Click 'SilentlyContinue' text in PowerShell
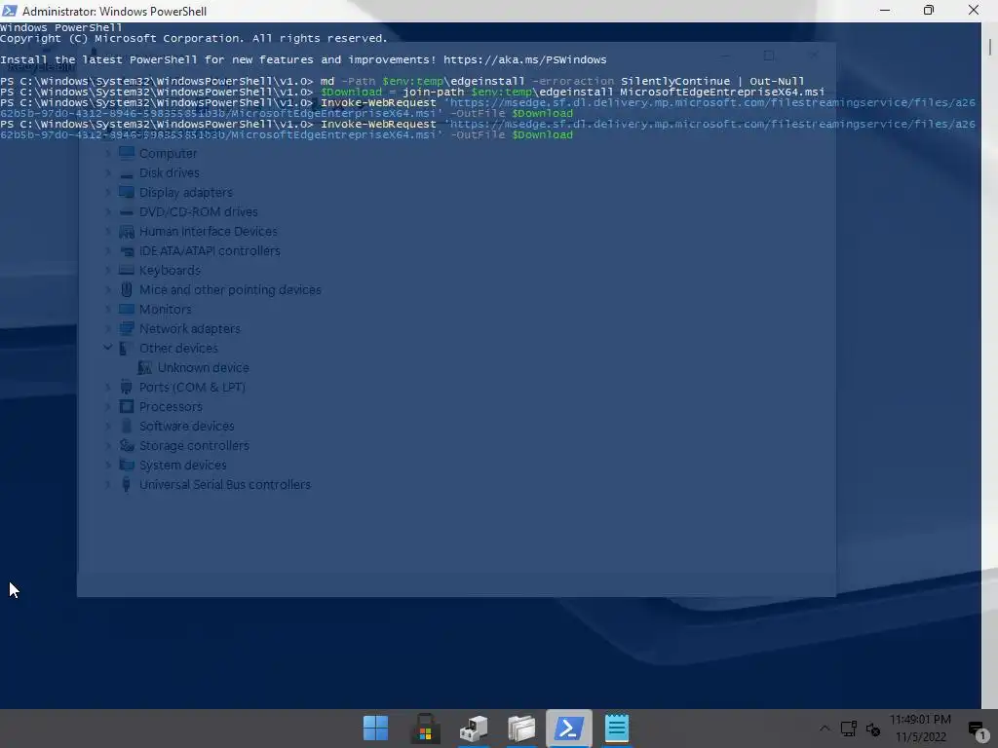This screenshot has width=998, height=748. tap(675, 82)
